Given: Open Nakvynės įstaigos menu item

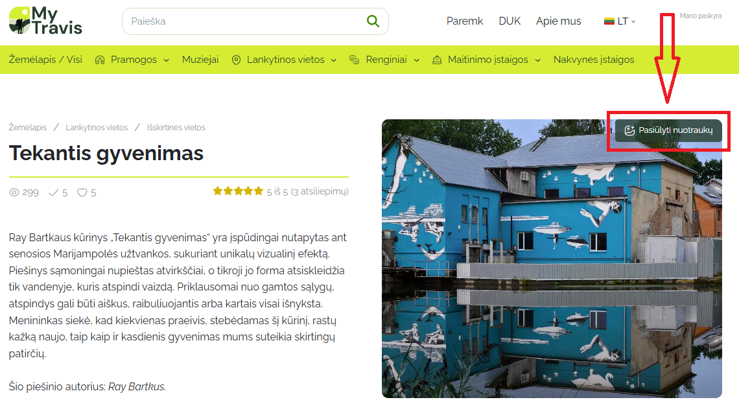Looking at the screenshot, I should [594, 60].
